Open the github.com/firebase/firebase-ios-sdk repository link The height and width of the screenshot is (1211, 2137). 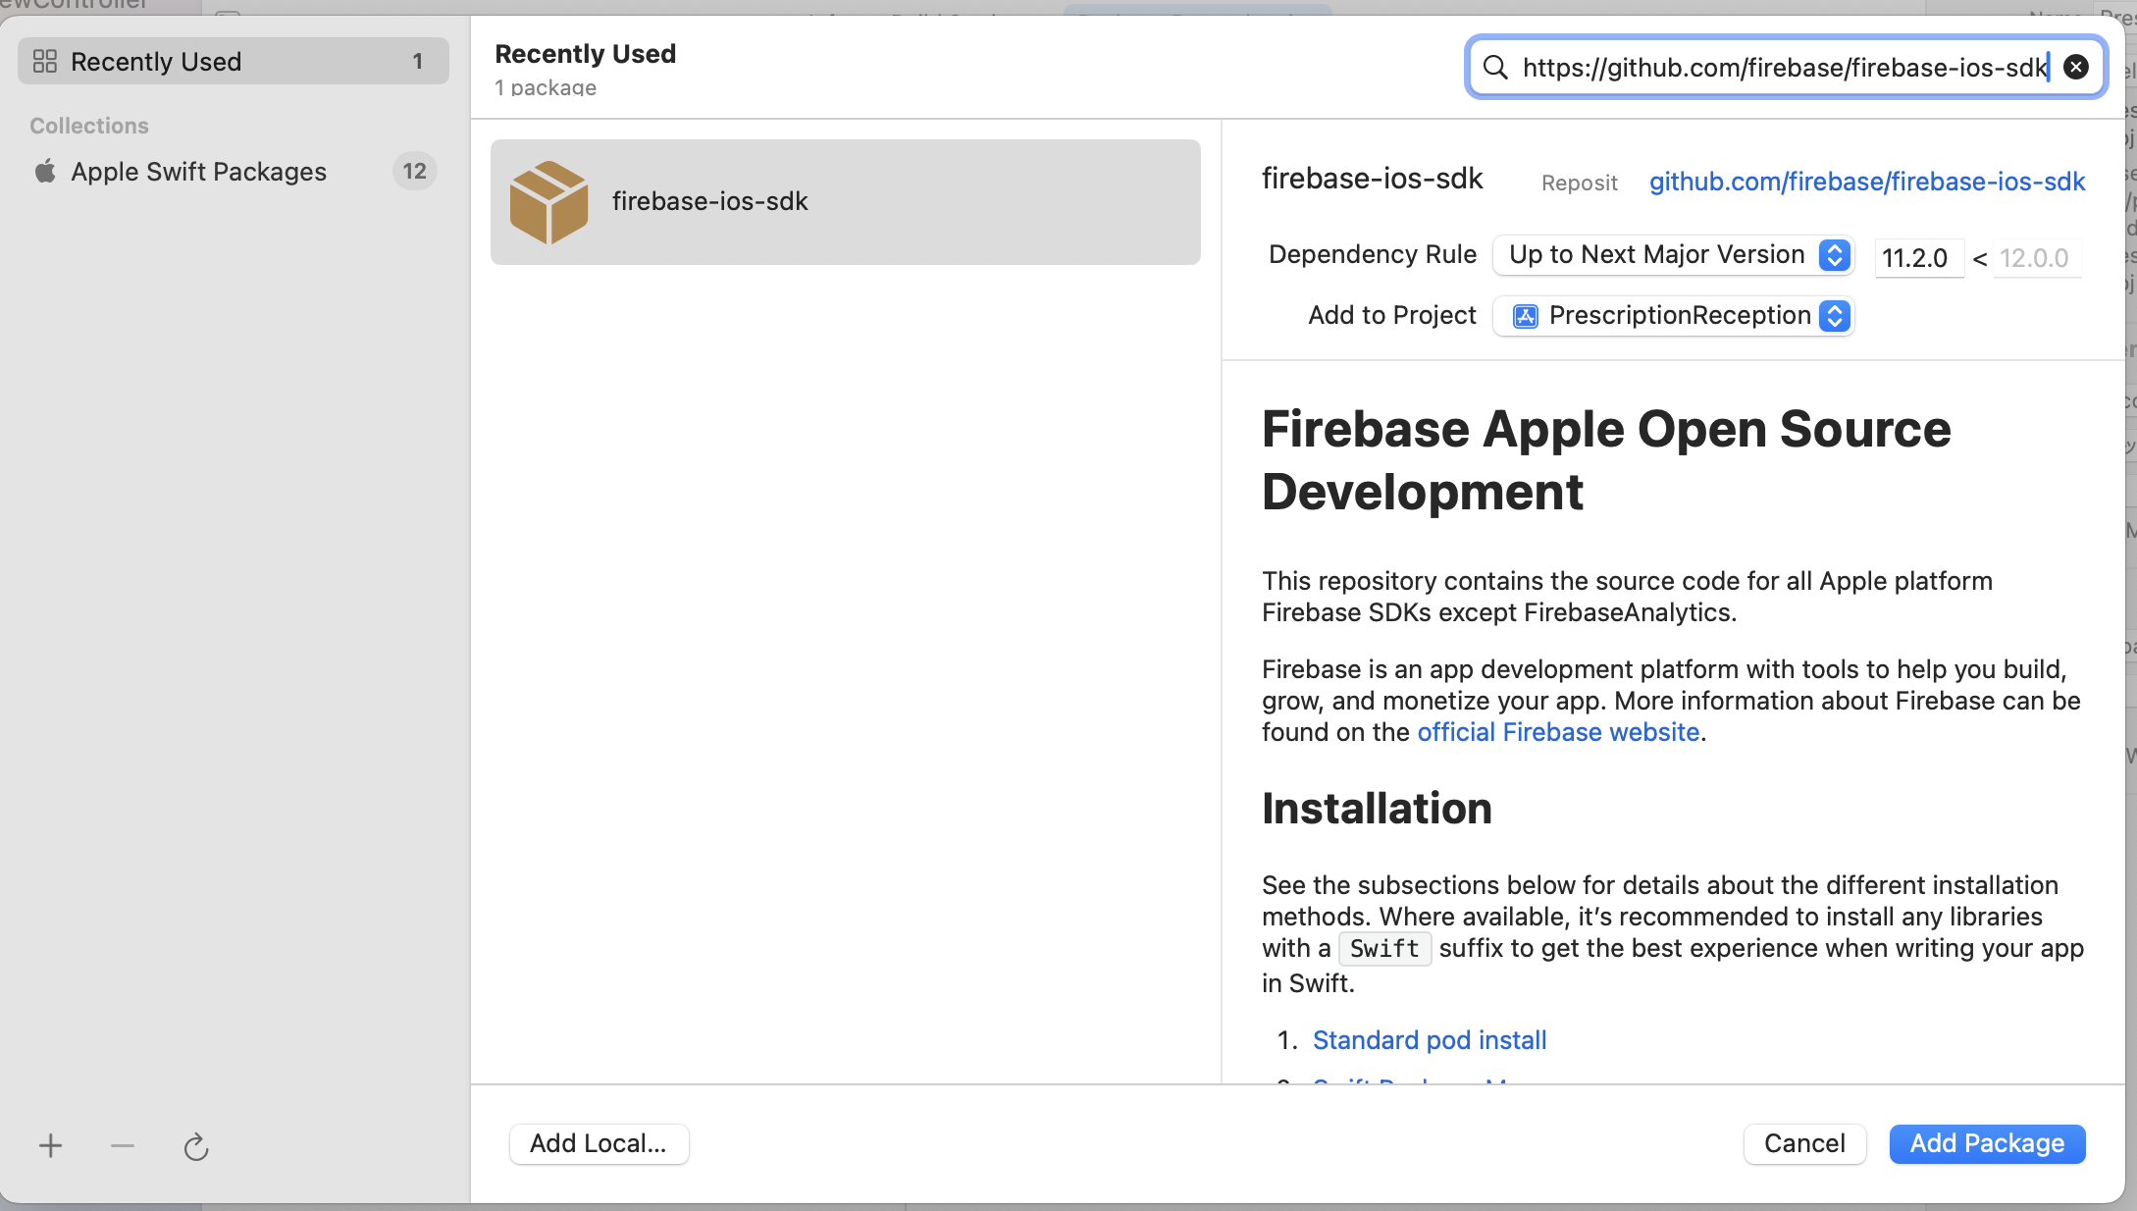tap(1866, 182)
